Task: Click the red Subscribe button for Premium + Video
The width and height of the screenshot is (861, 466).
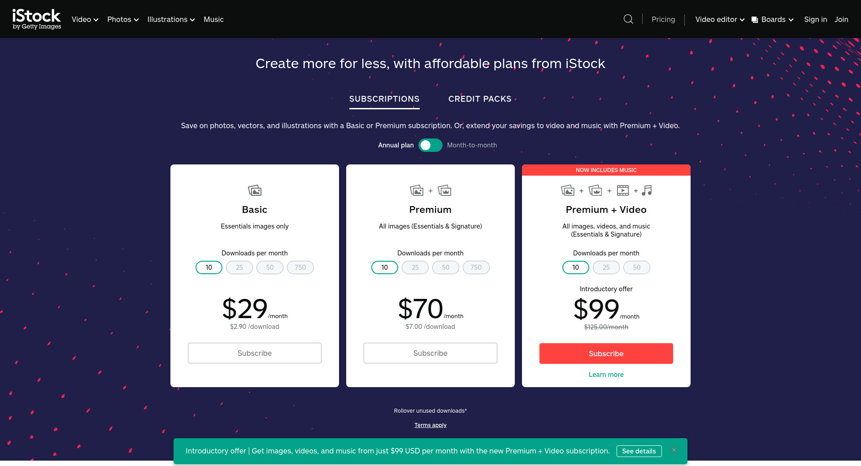Action: coord(606,354)
